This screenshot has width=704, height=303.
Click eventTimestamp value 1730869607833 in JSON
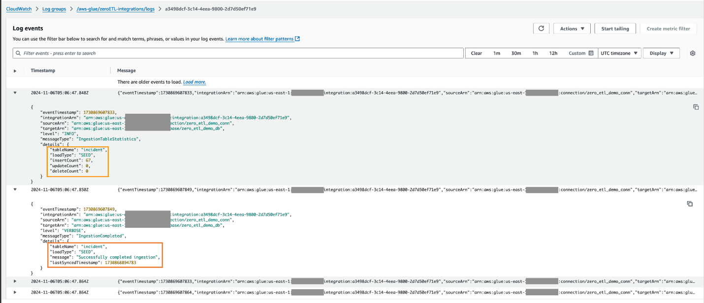[98, 112]
